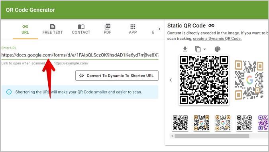
Task: Choose the plain black QR thumbnail with square corners
Action: tap(180, 123)
